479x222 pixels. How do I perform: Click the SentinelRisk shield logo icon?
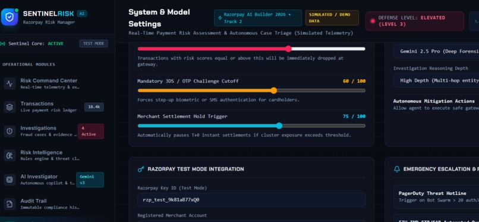tap(10, 17)
